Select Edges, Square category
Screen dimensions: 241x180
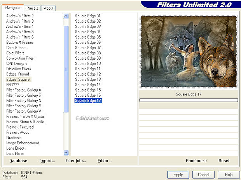(x=18, y=79)
